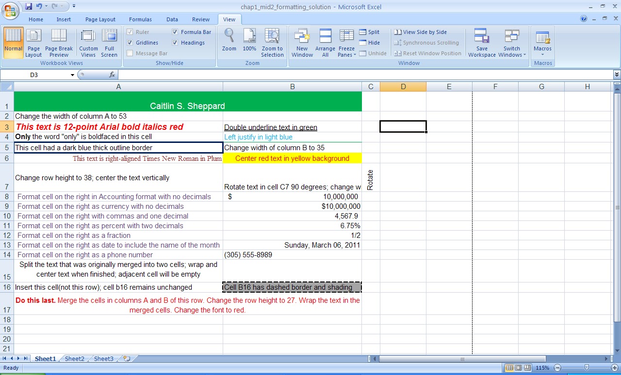Select the "Caitlin S. Sheppard" title cell

point(188,101)
